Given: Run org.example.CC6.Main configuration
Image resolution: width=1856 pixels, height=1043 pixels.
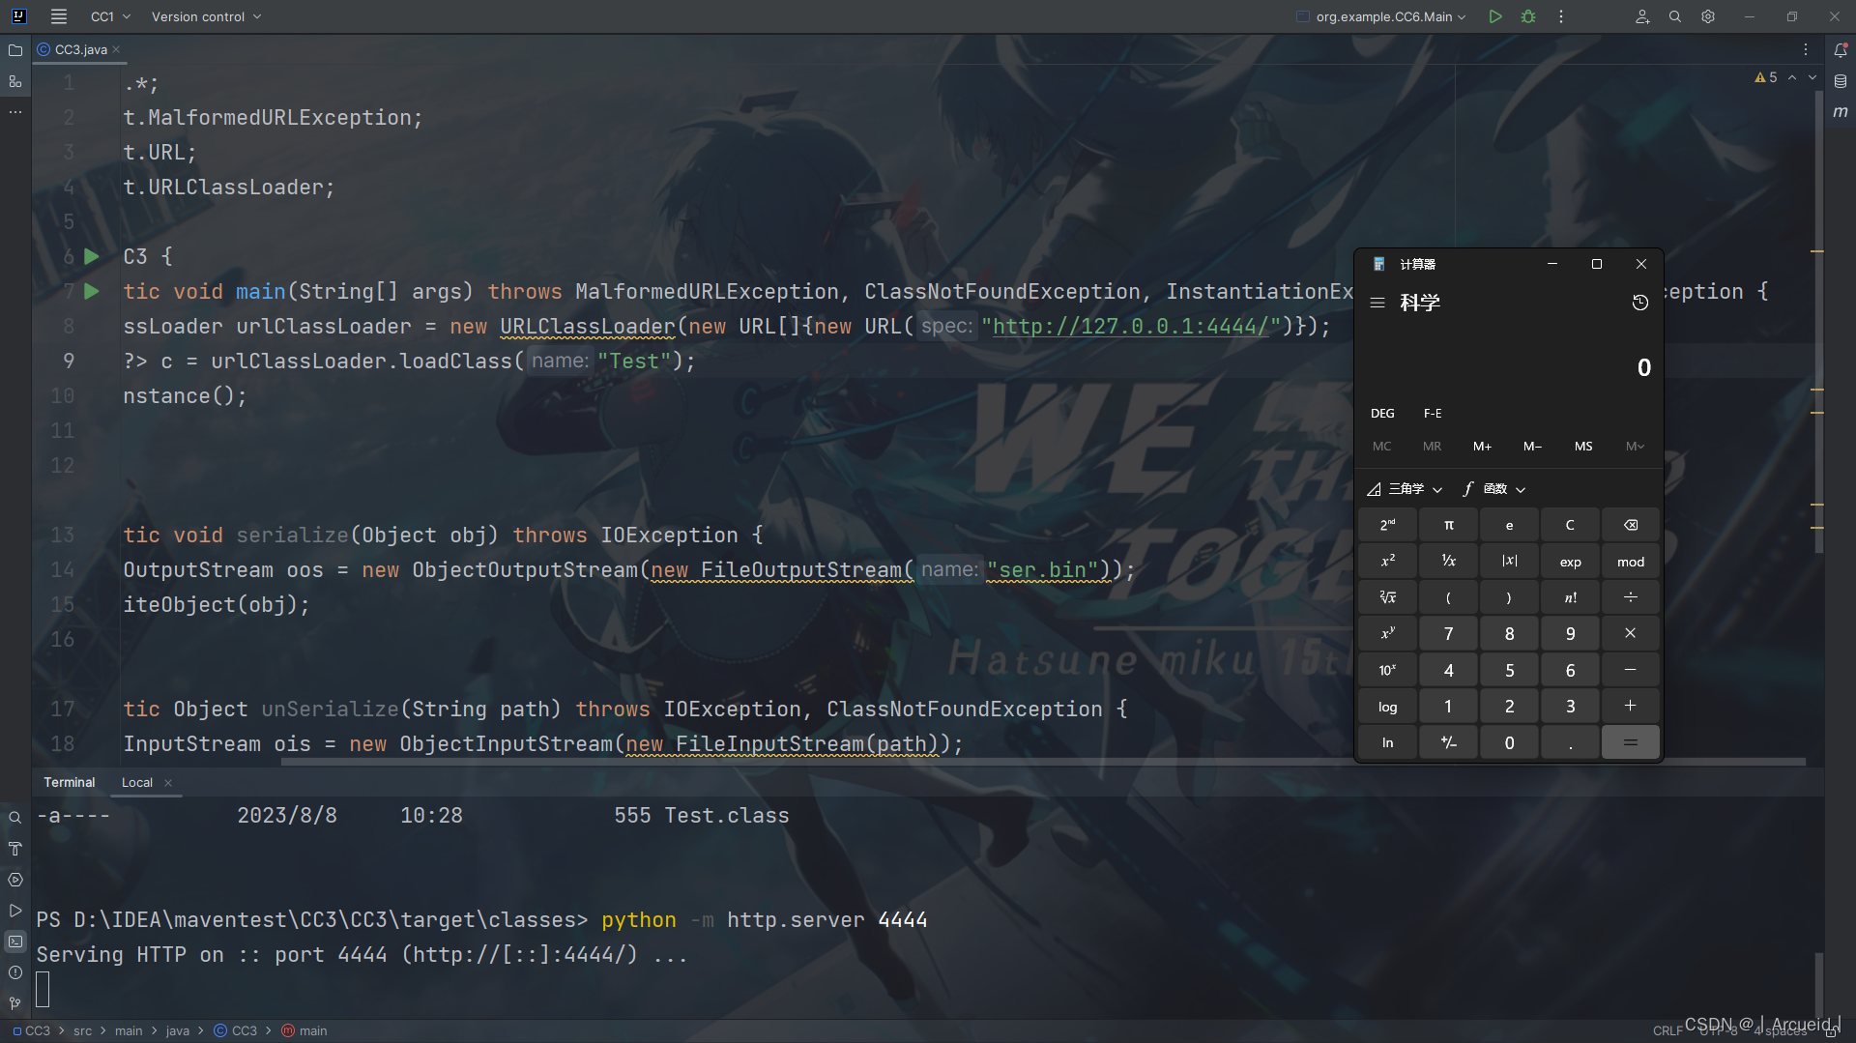Looking at the screenshot, I should [x=1495, y=16].
